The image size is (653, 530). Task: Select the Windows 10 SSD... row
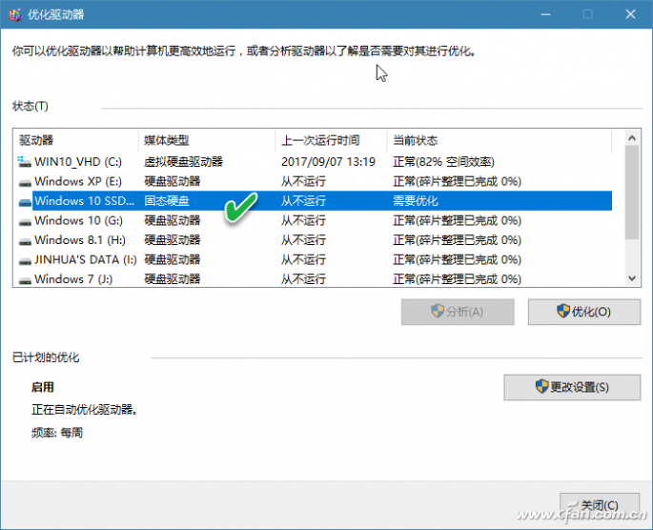tap(313, 201)
